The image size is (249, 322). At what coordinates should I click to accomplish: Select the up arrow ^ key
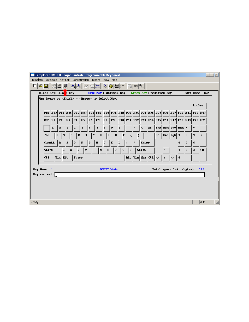[x=166, y=150]
